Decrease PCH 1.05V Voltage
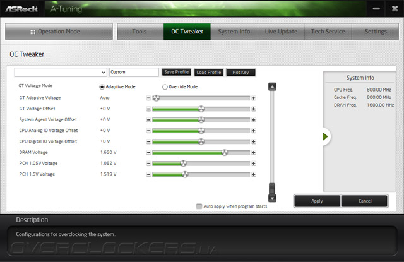Image resolution: width=404 pixels, height=262 pixels. click(149, 164)
